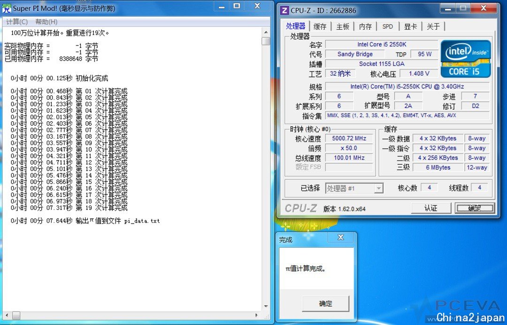Click the vertical scrollbar thumb in Super PI
The width and height of the screenshot is (507, 325).
[266, 41]
